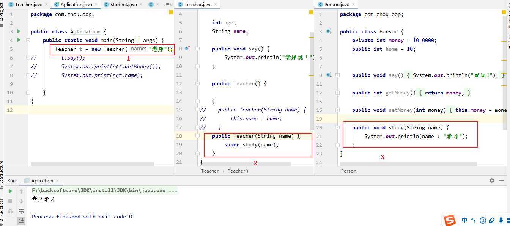Toggle the punctuation mode in Sogou bar
Image resolution: width=510 pixels, height=226 pixels.
click(473, 220)
